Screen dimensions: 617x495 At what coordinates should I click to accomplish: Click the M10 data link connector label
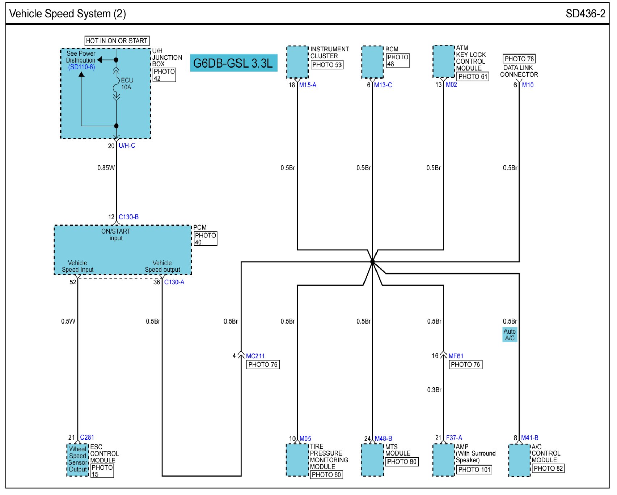tap(527, 85)
